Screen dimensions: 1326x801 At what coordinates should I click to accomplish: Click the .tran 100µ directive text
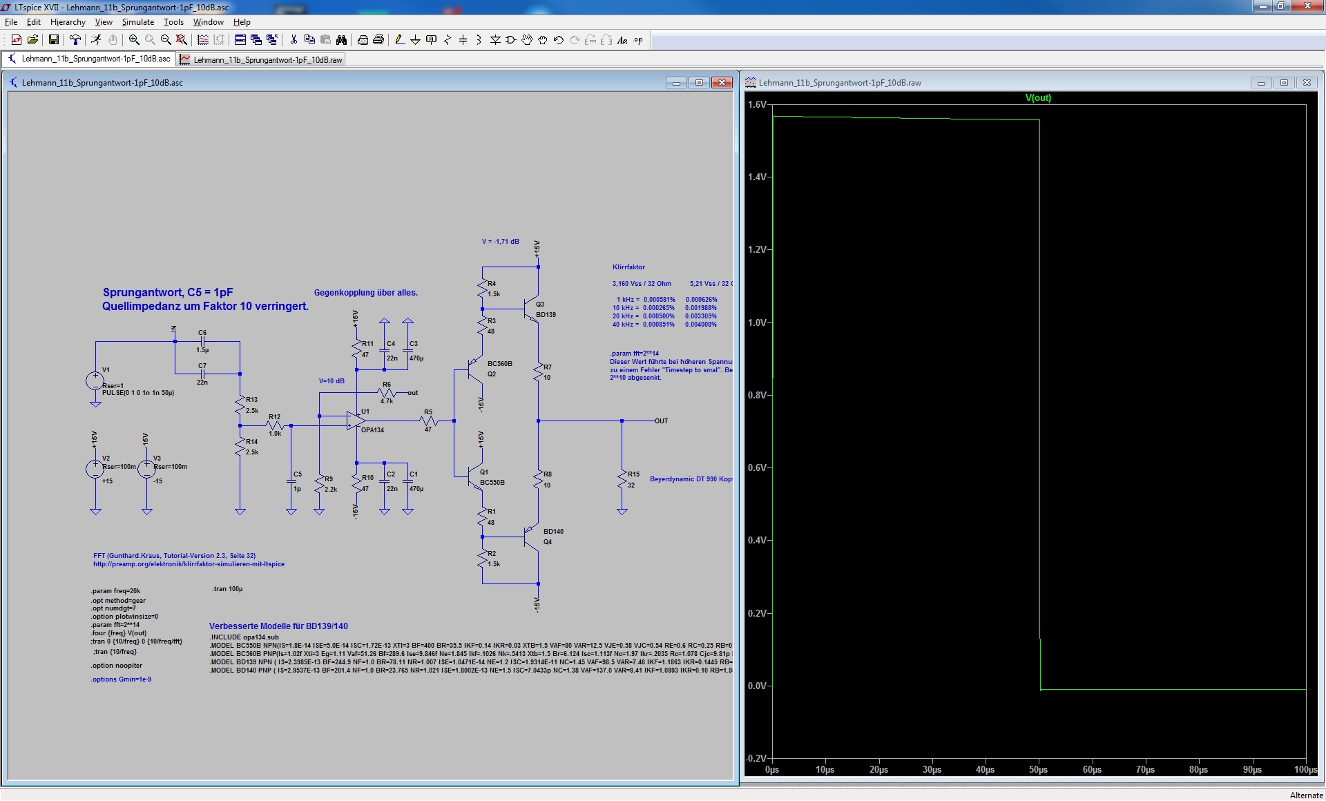coord(227,589)
